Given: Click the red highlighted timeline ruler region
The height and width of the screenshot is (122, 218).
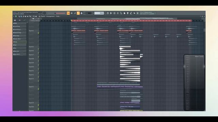Looking at the screenshot, I should tap(131, 21).
